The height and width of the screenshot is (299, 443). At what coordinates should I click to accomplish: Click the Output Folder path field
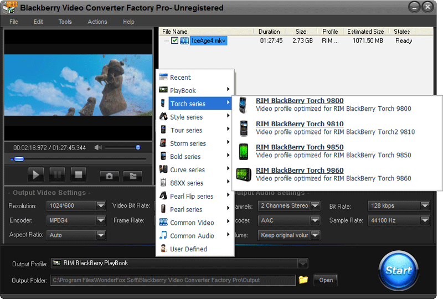(x=173, y=280)
